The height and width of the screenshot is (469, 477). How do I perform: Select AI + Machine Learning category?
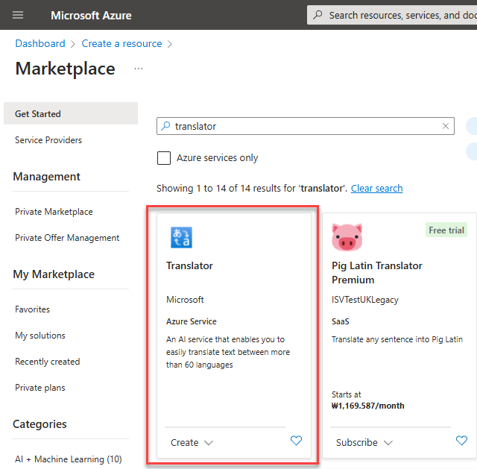click(x=68, y=459)
